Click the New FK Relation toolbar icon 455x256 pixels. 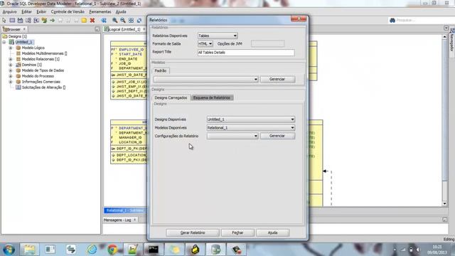click(x=44, y=21)
